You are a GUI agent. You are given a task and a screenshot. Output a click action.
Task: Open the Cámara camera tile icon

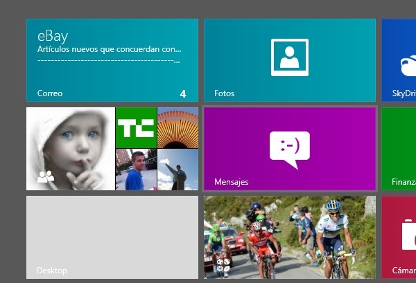click(x=408, y=235)
